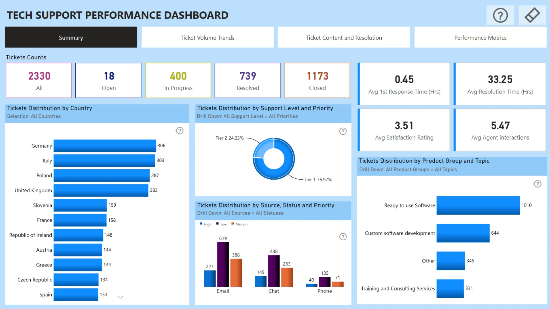The image size is (550, 309).
Task: Select the Spain bar in country chart
Action: click(x=76, y=294)
